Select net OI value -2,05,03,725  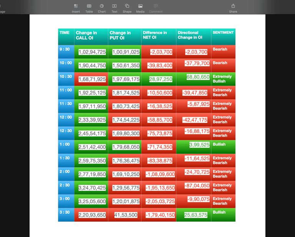pyautogui.click(x=160, y=201)
